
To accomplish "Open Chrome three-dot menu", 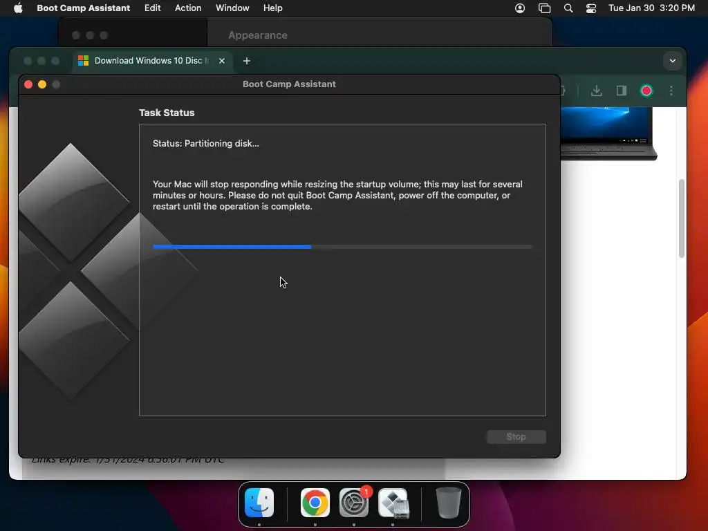I will coord(671,91).
